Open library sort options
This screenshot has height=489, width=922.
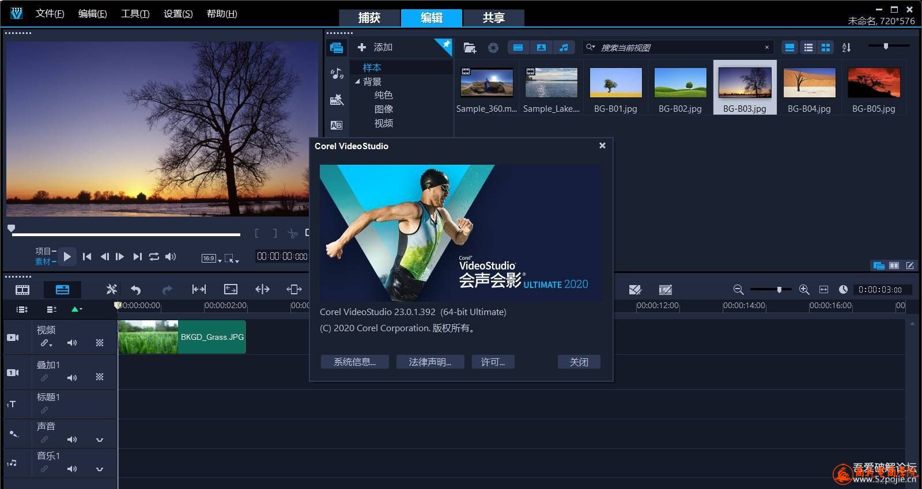(x=847, y=48)
